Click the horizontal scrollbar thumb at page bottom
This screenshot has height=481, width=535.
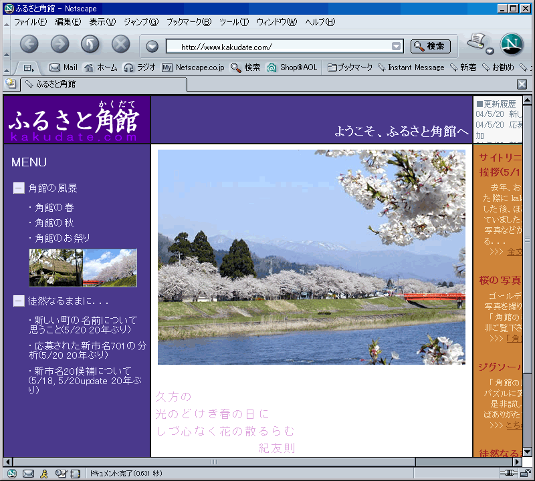(x=214, y=462)
